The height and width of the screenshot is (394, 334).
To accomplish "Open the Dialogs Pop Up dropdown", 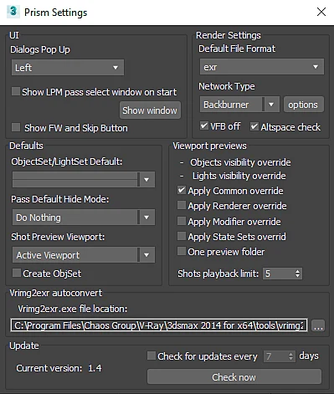I will [x=68, y=68].
